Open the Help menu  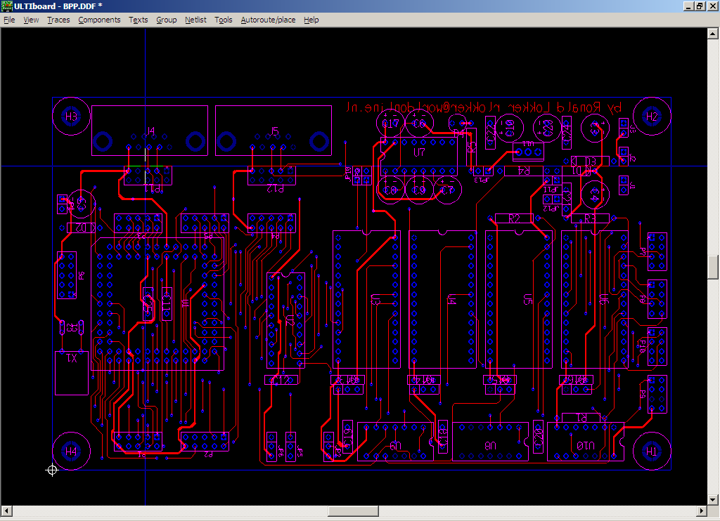tap(311, 20)
